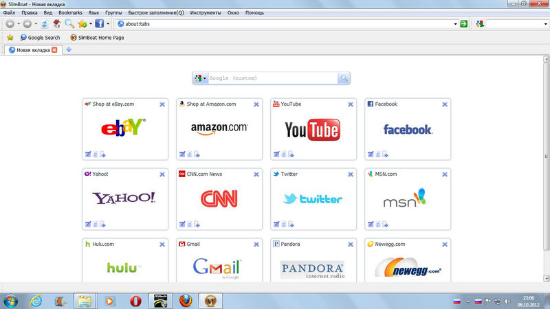Open the Вид menu

(x=47, y=12)
